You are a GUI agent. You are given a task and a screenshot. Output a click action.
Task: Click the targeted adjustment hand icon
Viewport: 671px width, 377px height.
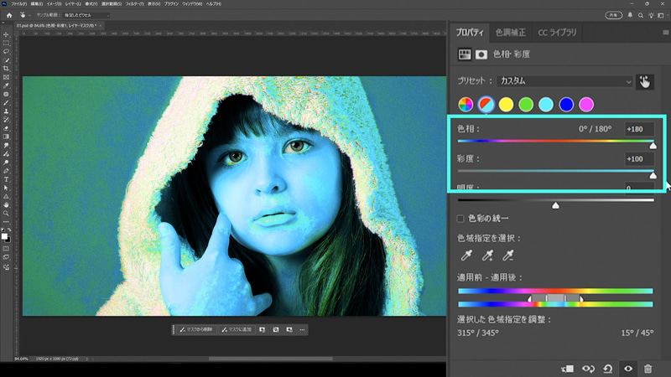(x=644, y=81)
